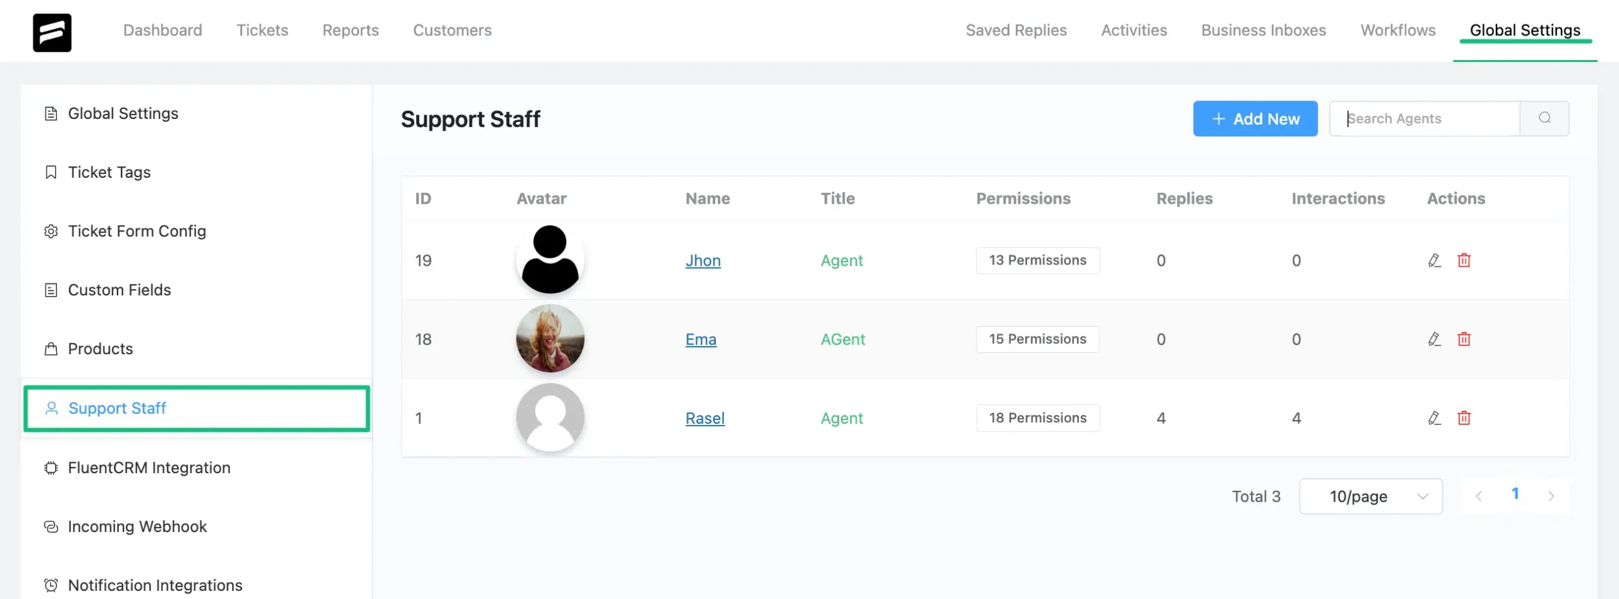Edit agent Jhon using the pencil icon
This screenshot has height=599, width=1619.
(x=1434, y=260)
